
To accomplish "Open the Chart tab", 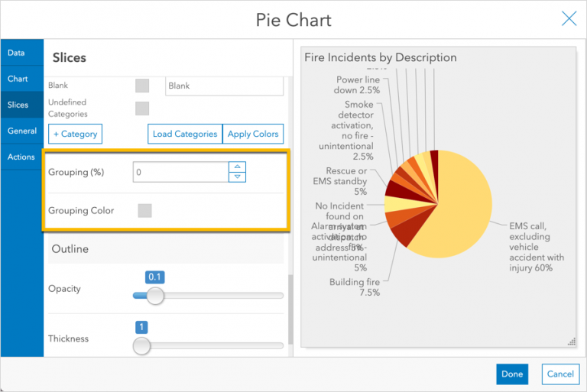I will point(18,79).
